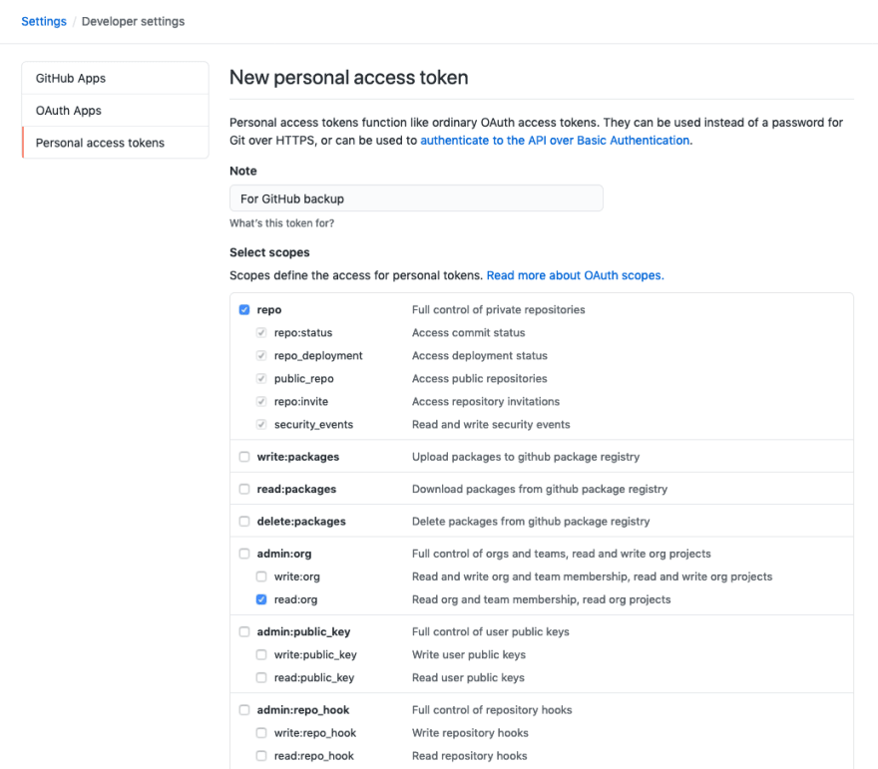The image size is (878, 769).
Task: Enable the write:repo_hook checkbox
Action: coord(261,733)
